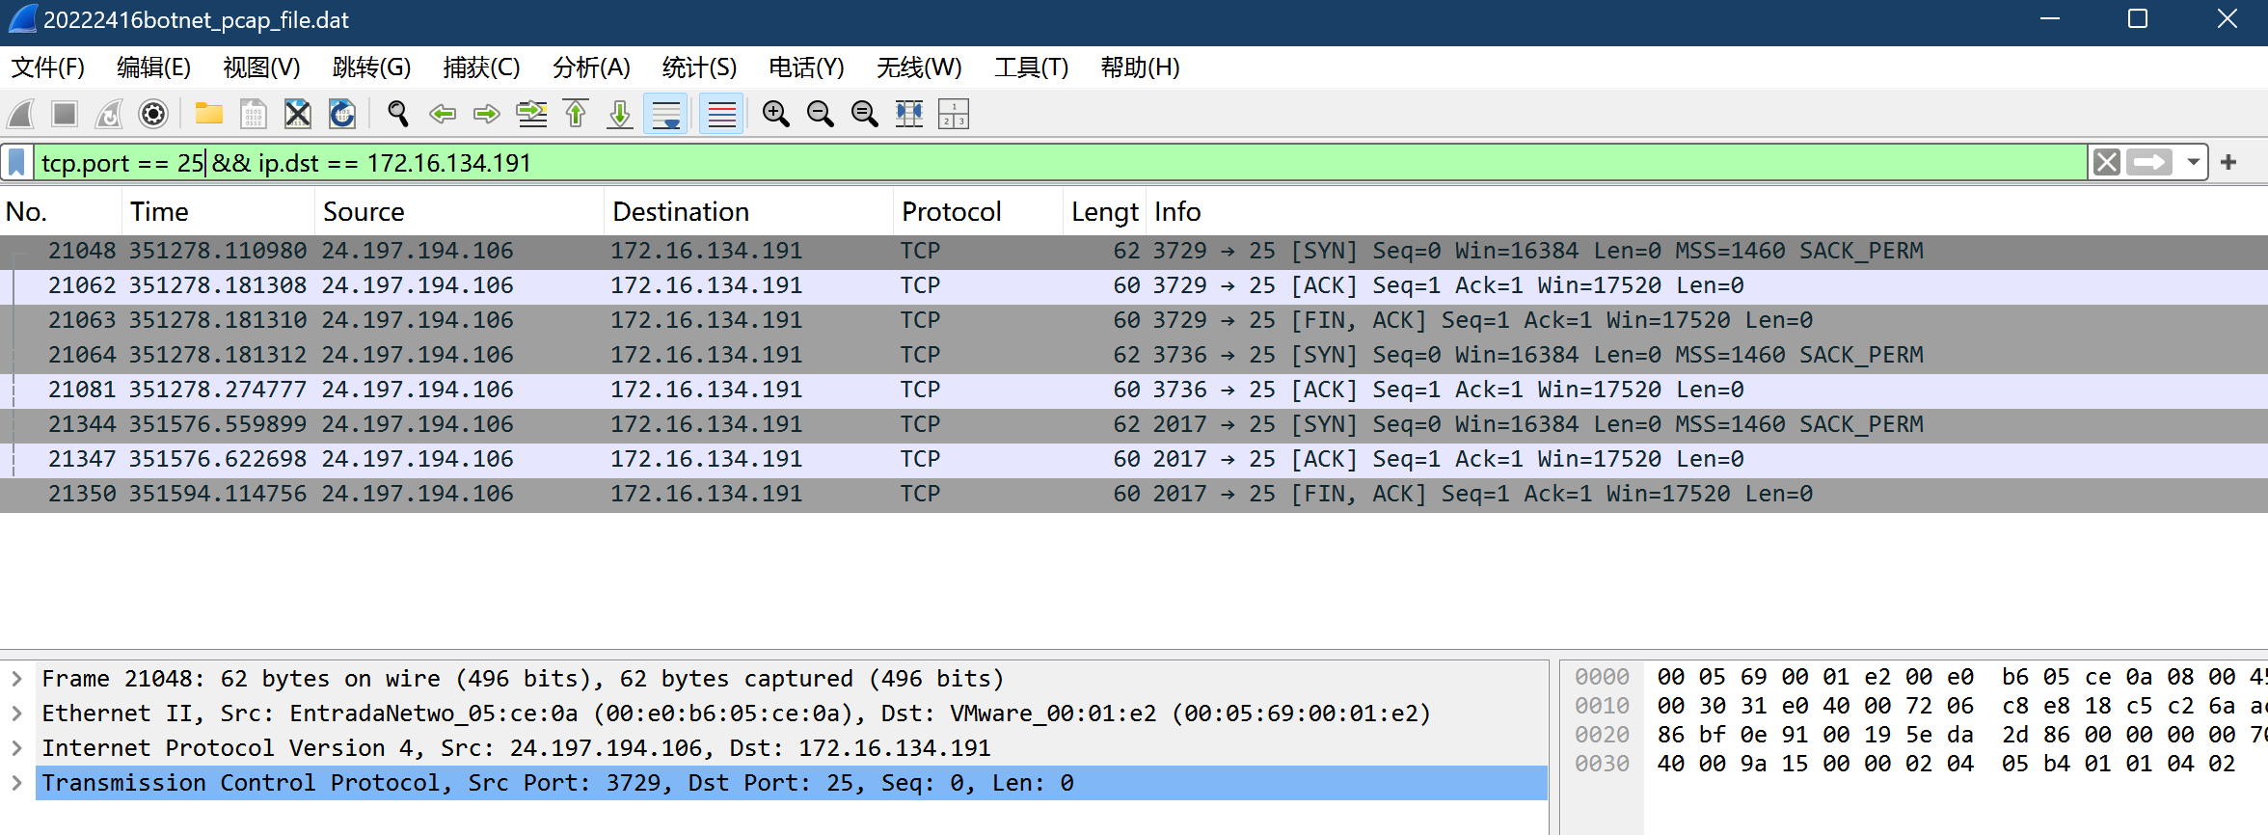Sort by the Time column header
This screenshot has width=2268, height=835.
(219, 212)
